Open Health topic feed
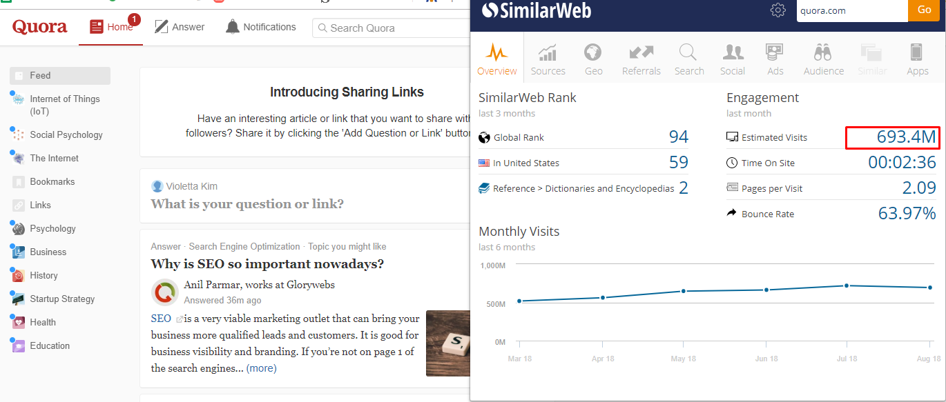The height and width of the screenshot is (402, 946). coord(43,323)
